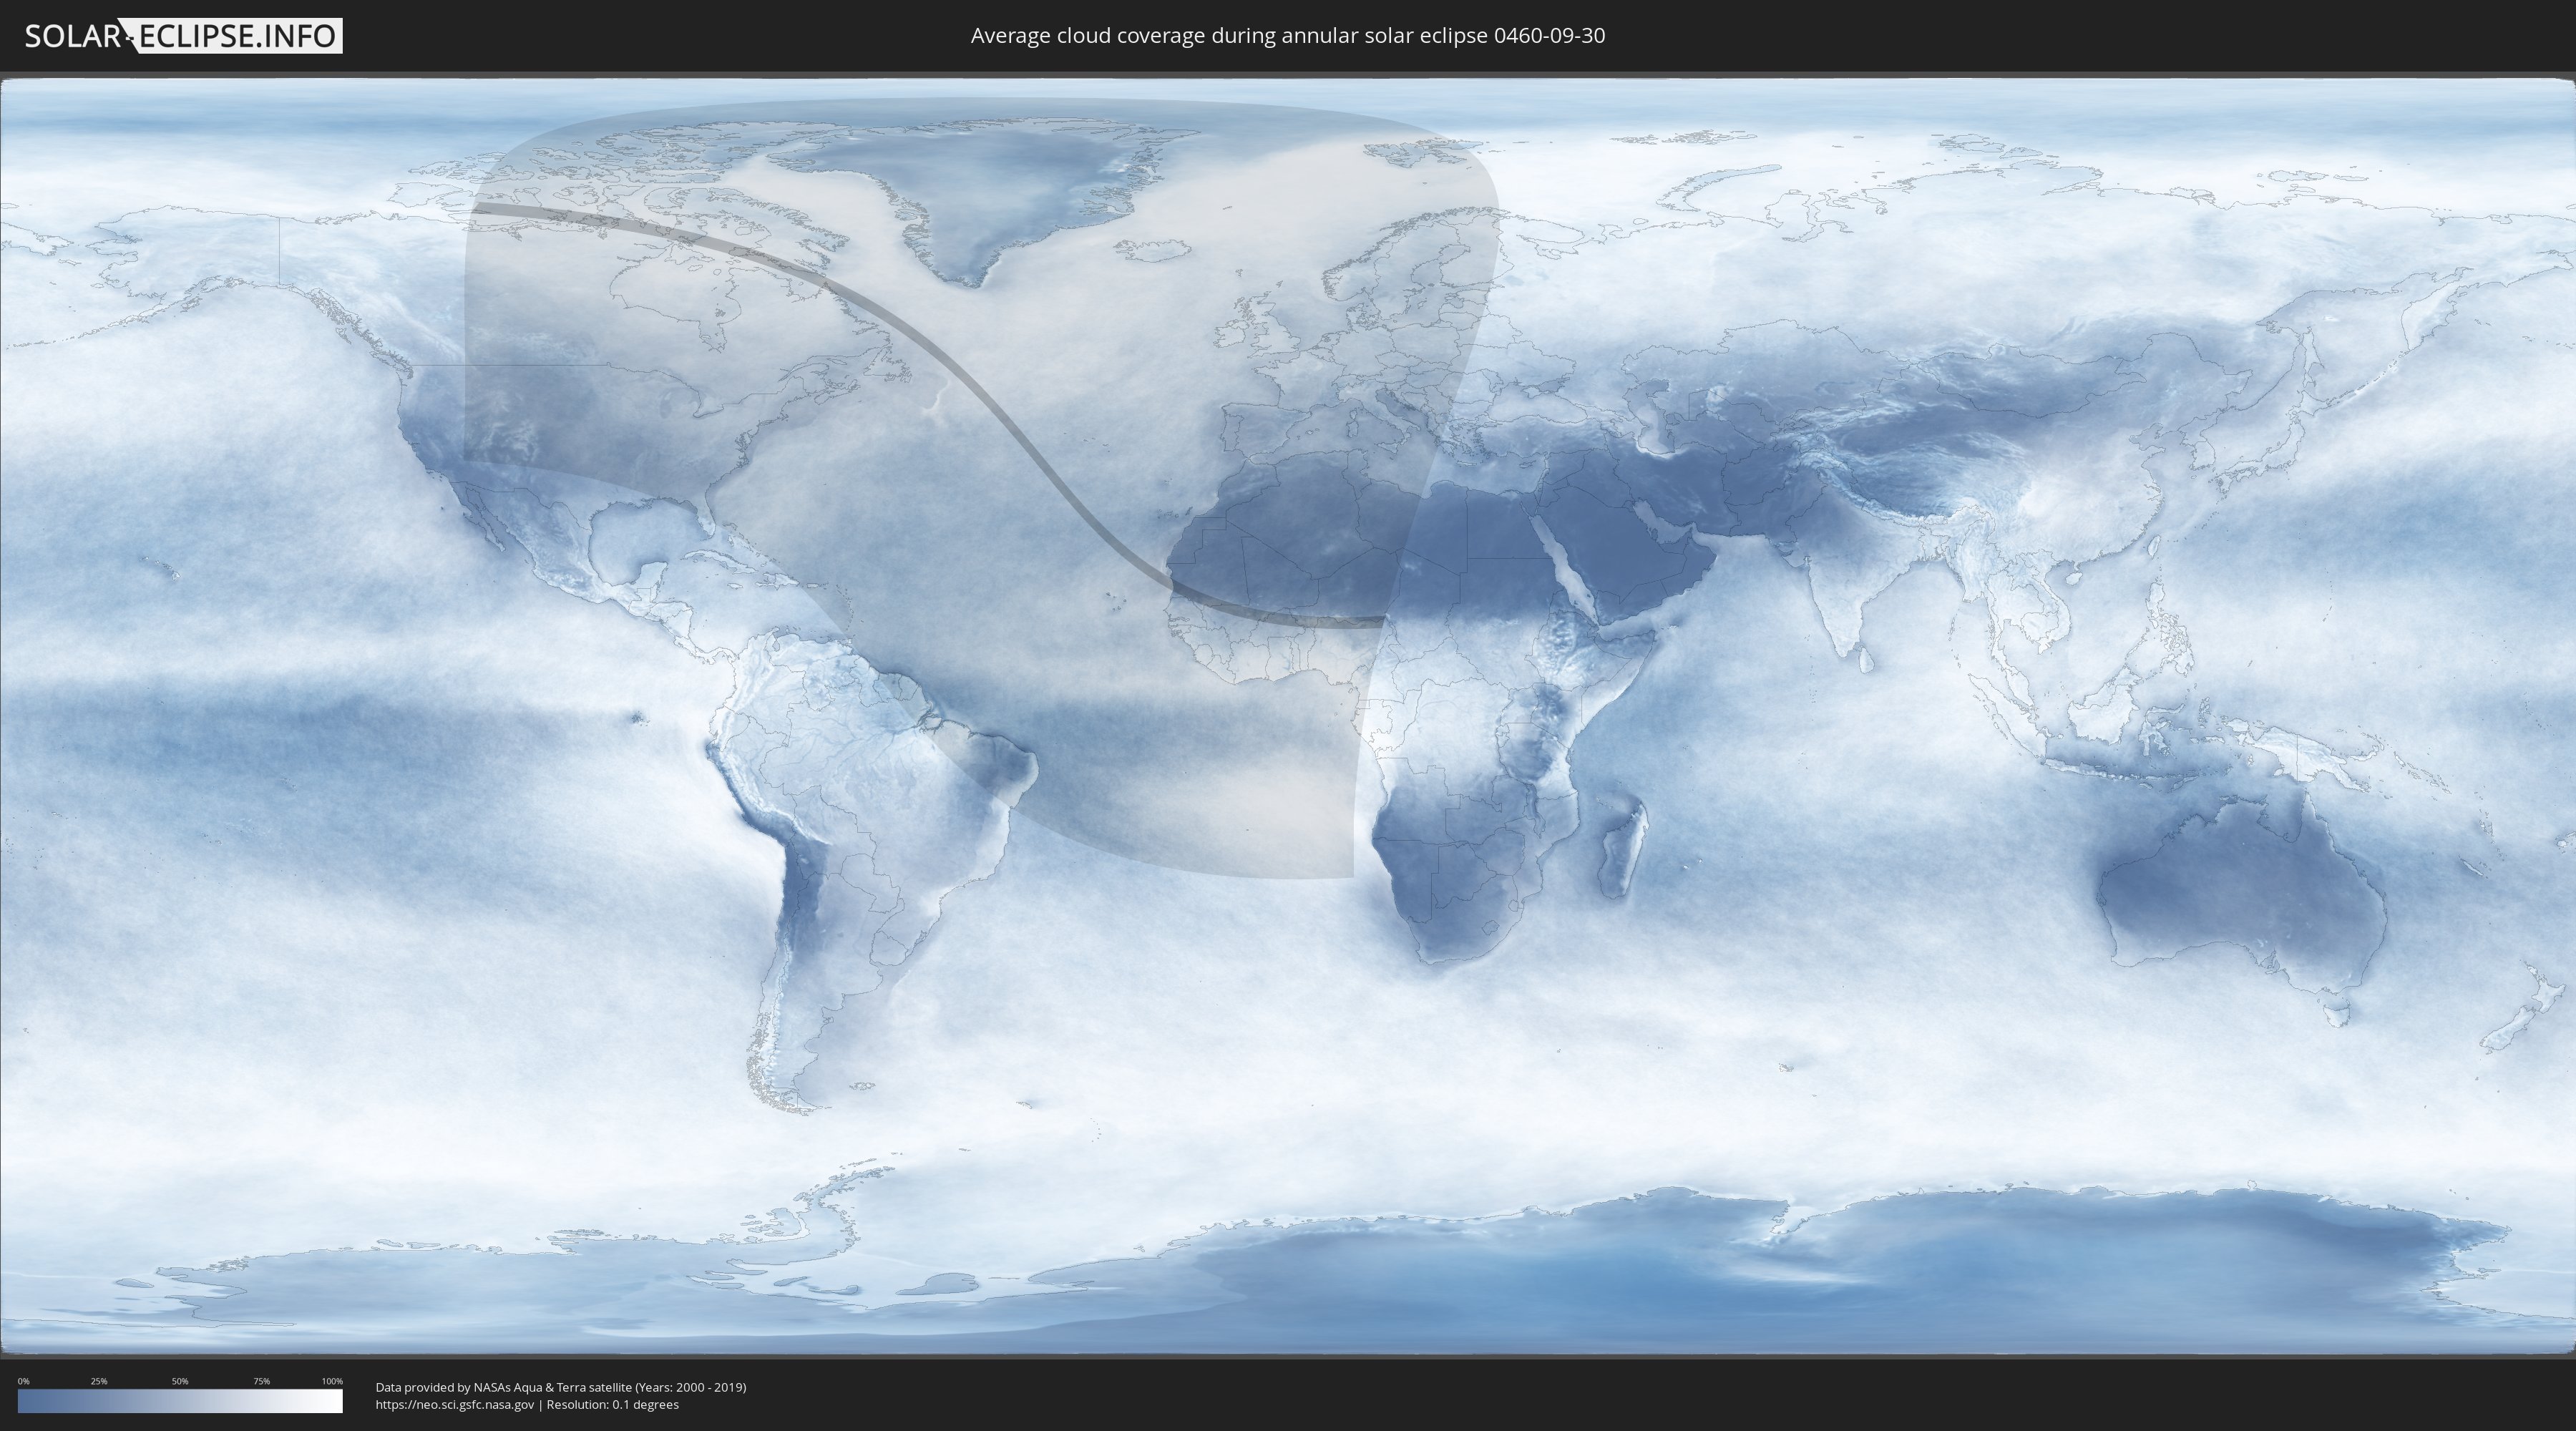
Task: Click the NASA Aqua & Terra data credit text
Action: click(561, 1387)
